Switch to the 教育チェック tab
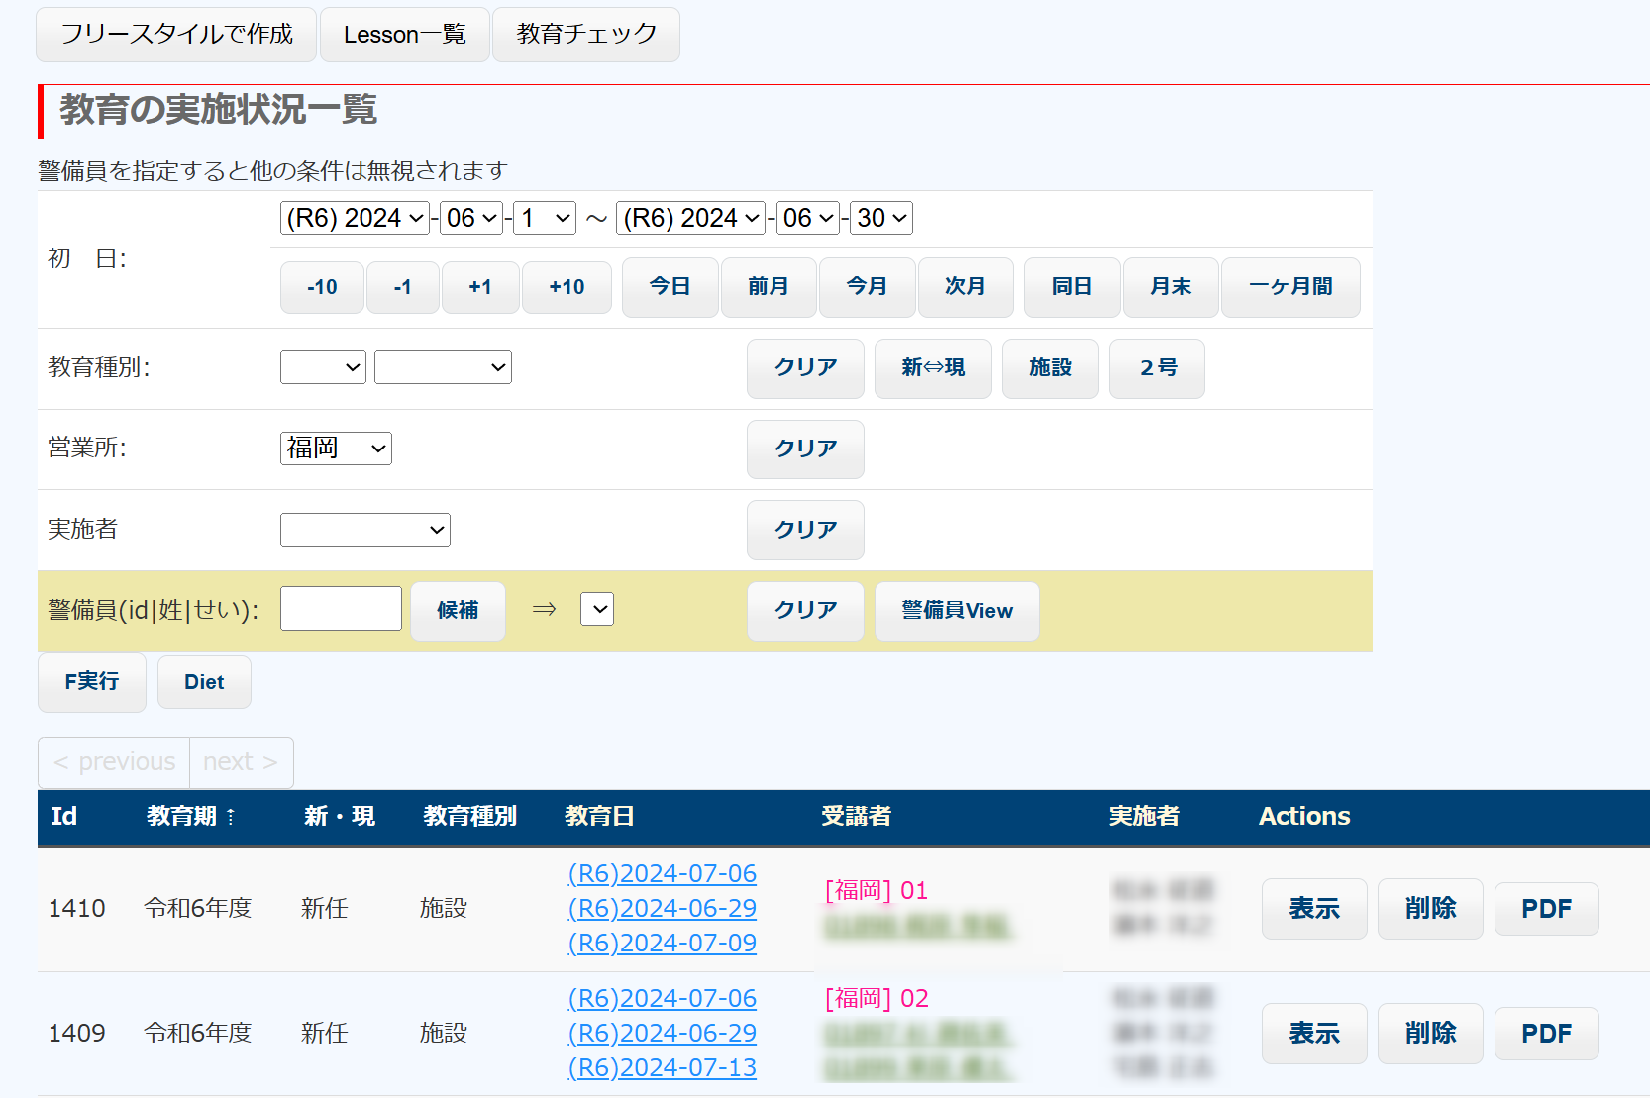 [x=585, y=35]
